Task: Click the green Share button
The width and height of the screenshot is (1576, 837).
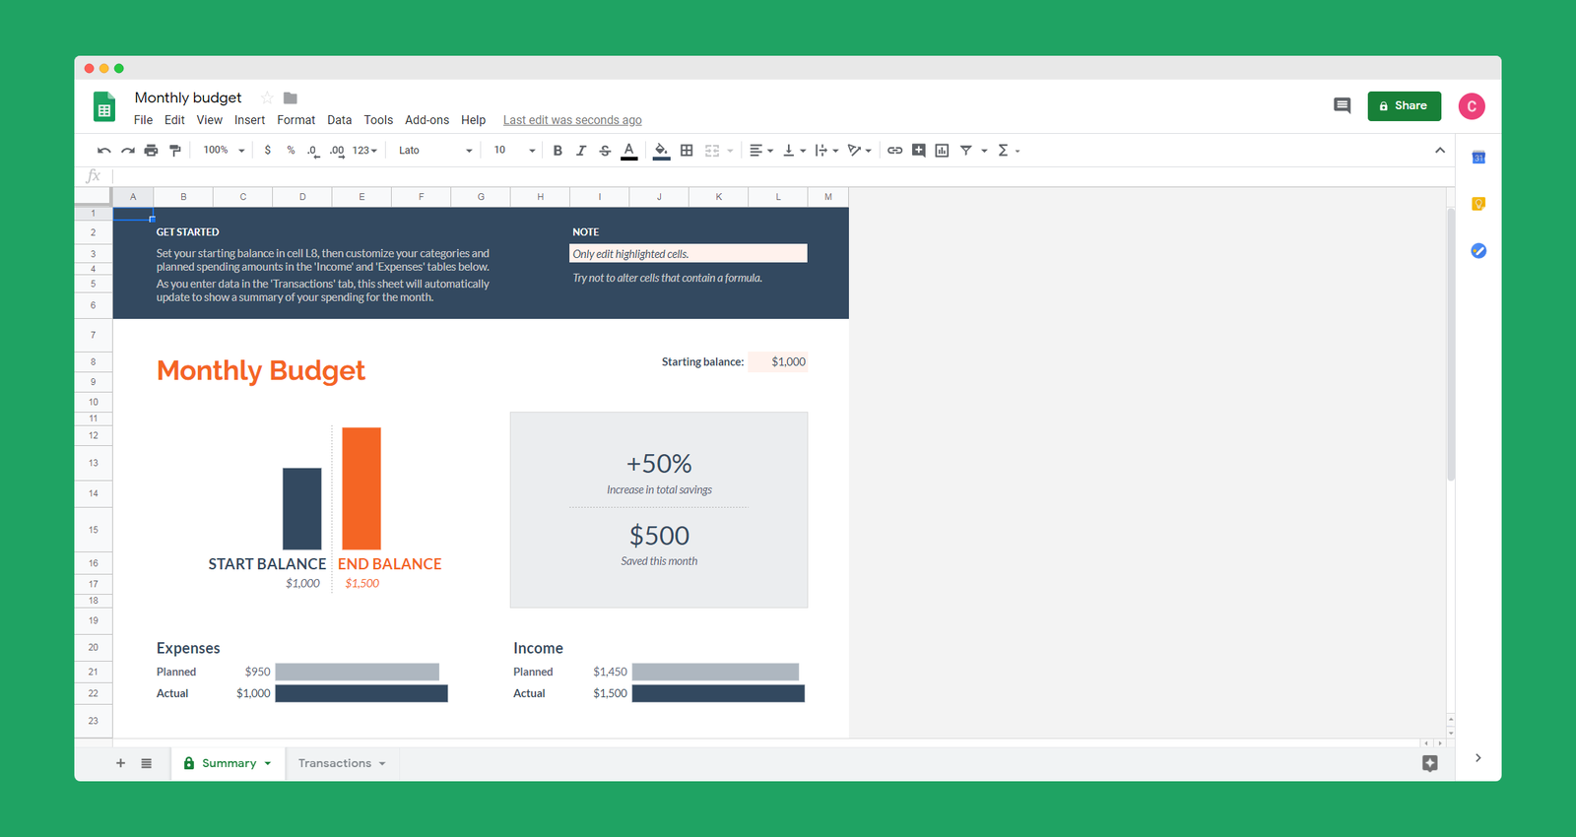Action: [x=1404, y=106]
